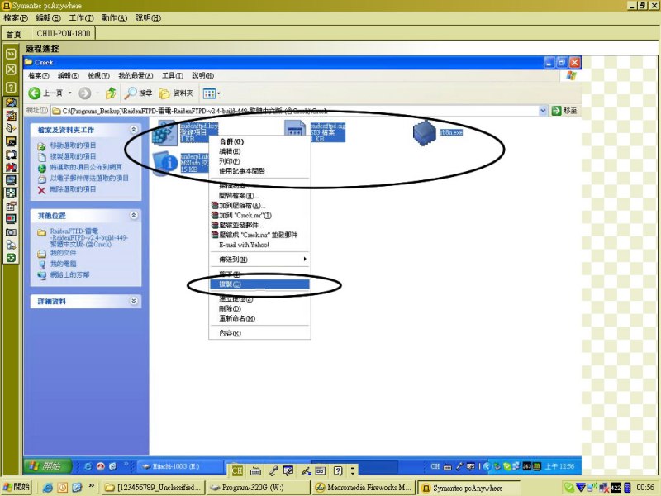
Task: Expand the 詳細資料 panel
Action: point(134,301)
